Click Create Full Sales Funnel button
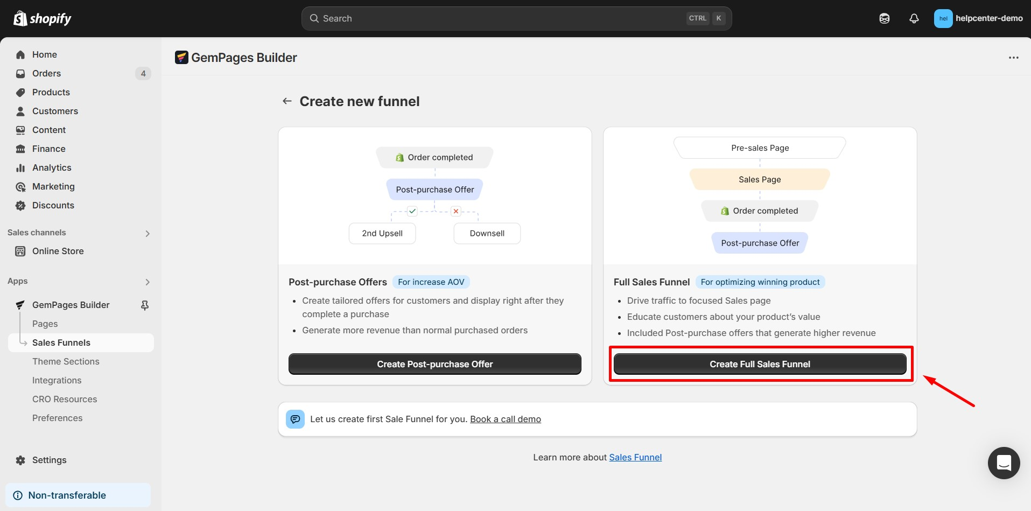This screenshot has height=511, width=1031. 759,364
